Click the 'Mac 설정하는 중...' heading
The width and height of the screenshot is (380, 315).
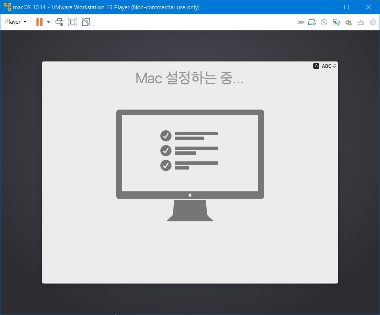pyautogui.click(x=190, y=78)
